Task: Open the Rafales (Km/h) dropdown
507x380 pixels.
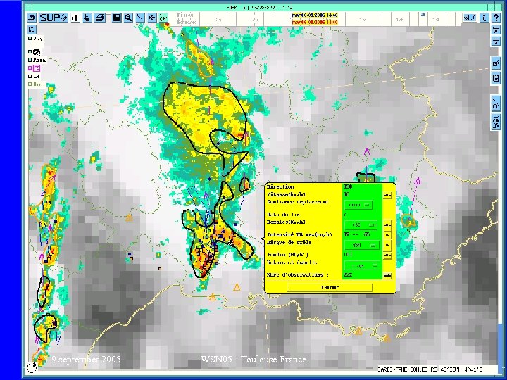Action: coord(361,225)
